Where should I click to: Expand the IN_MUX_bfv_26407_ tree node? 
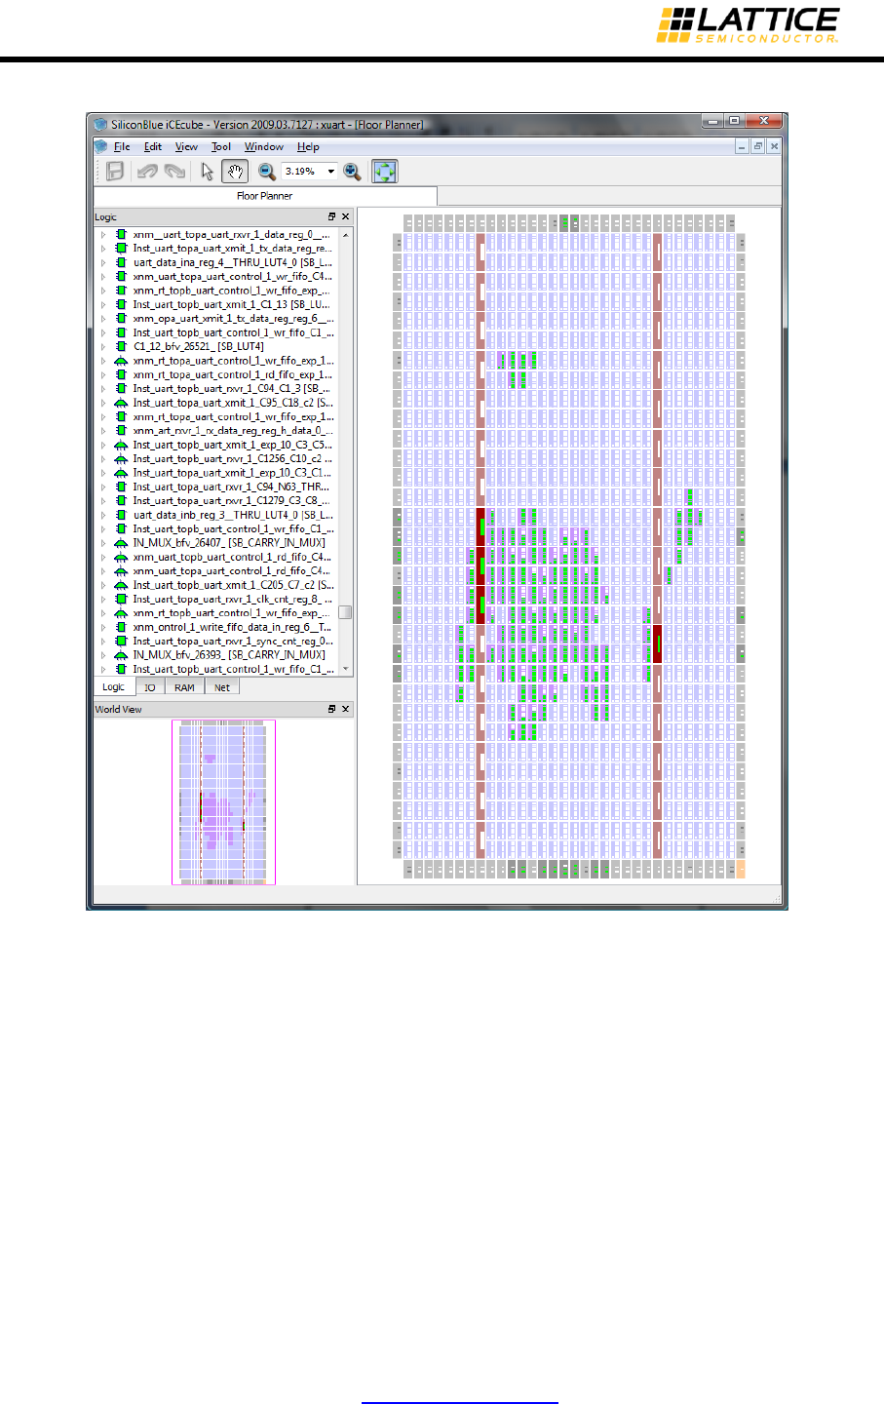(103, 543)
